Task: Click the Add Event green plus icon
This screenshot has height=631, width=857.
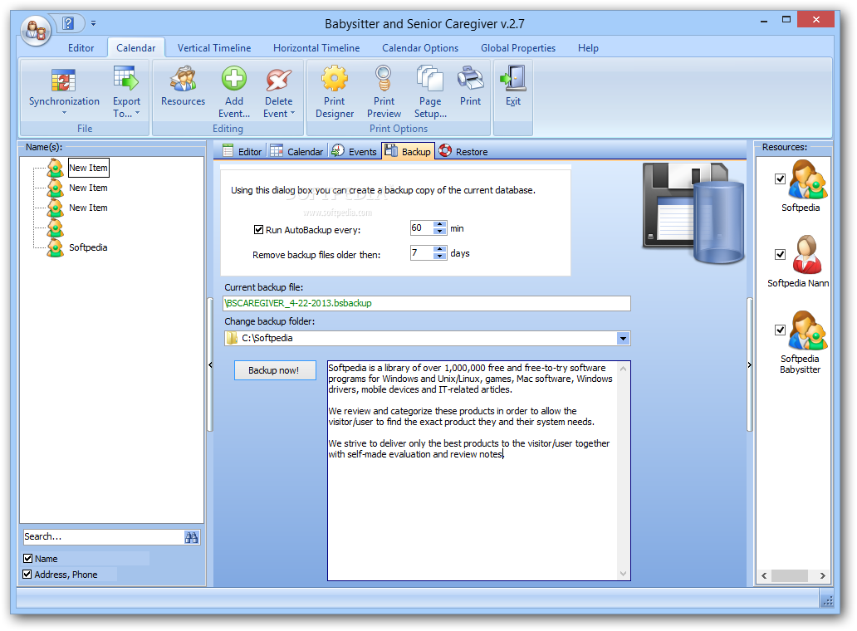Action: (x=234, y=79)
